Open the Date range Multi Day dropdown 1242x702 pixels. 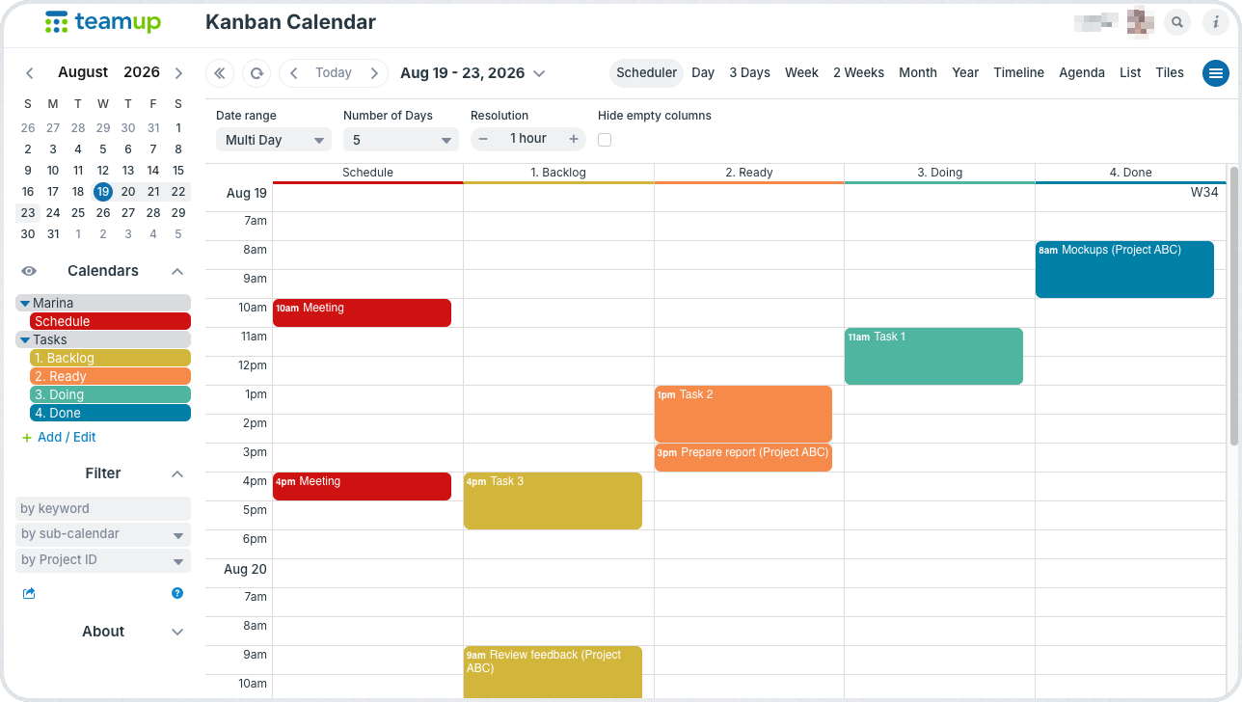click(x=274, y=140)
